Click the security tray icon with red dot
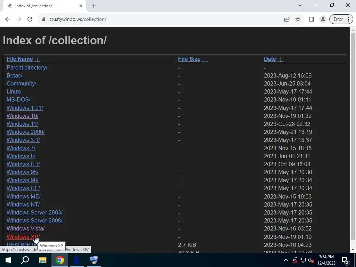Viewport: 356px width, 267px height. [x=294, y=260]
